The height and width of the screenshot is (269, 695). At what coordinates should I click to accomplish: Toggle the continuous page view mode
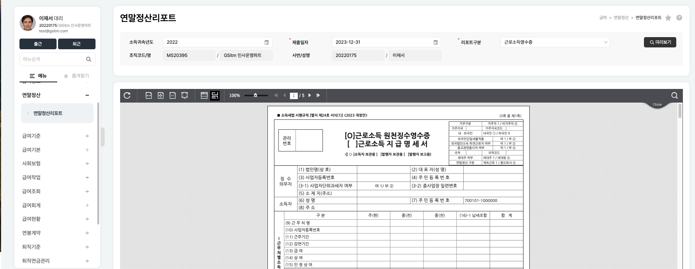click(215, 96)
